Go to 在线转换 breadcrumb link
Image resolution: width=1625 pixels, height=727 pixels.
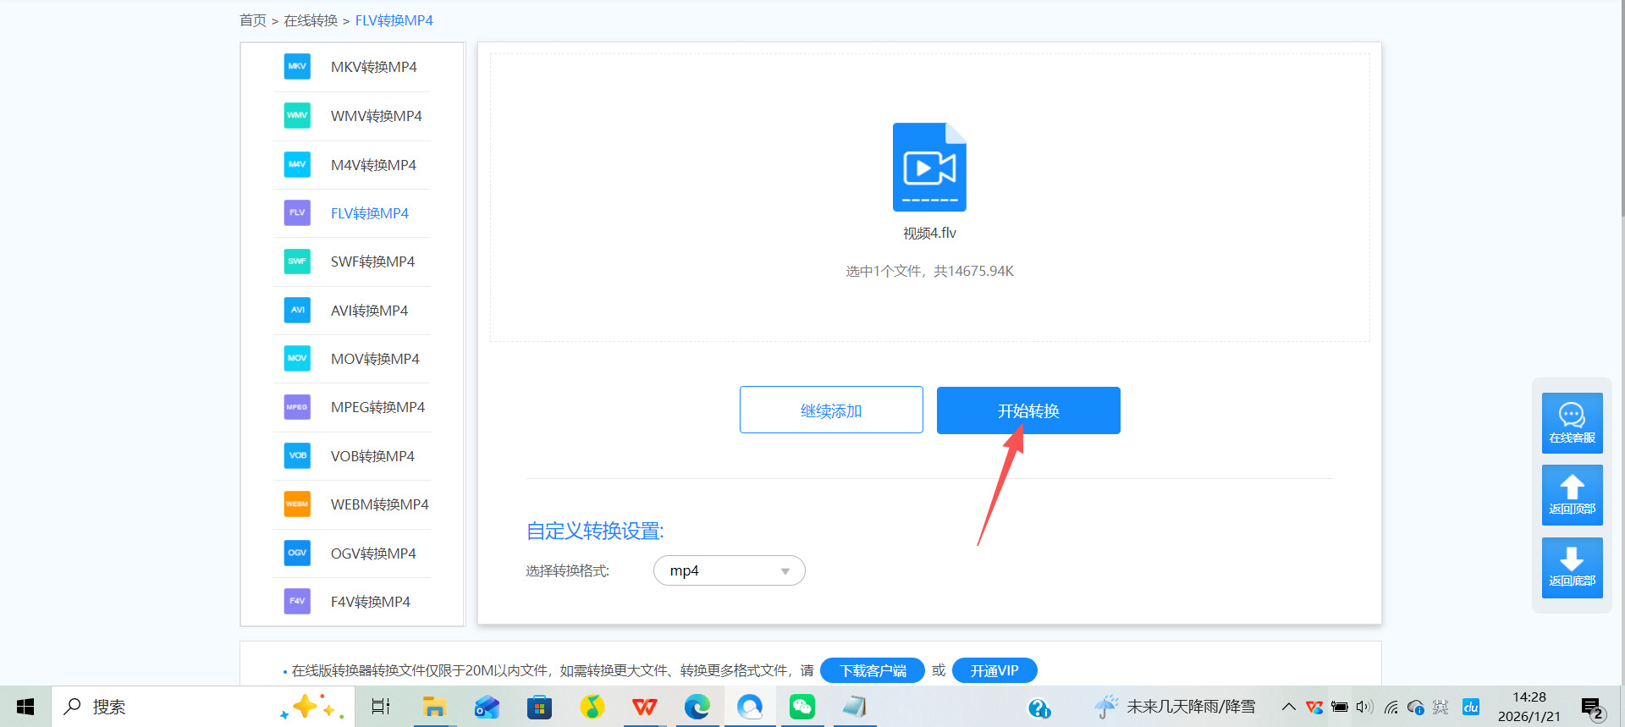pyautogui.click(x=311, y=20)
